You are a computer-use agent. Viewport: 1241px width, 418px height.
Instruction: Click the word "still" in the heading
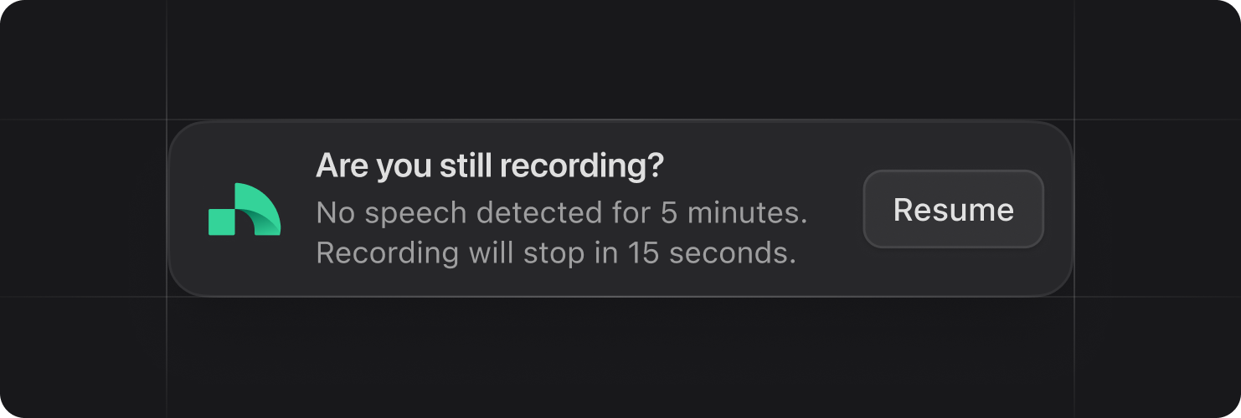tap(465, 167)
